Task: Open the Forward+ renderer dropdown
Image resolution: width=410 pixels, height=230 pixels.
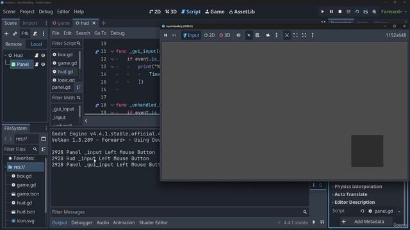Action: pyautogui.click(x=394, y=11)
